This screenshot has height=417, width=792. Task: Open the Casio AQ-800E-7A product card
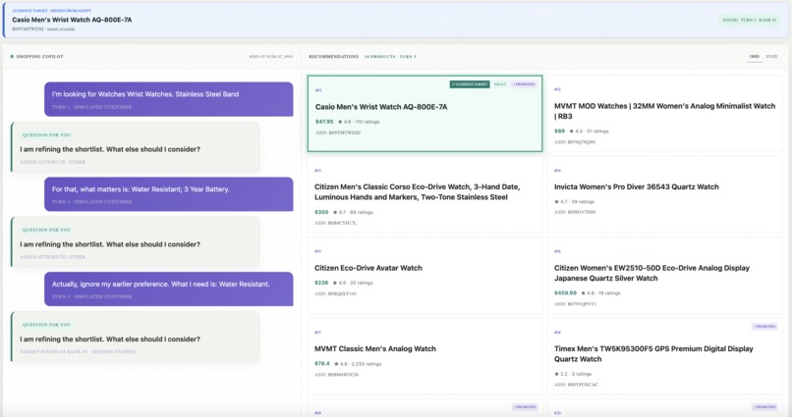click(424, 114)
